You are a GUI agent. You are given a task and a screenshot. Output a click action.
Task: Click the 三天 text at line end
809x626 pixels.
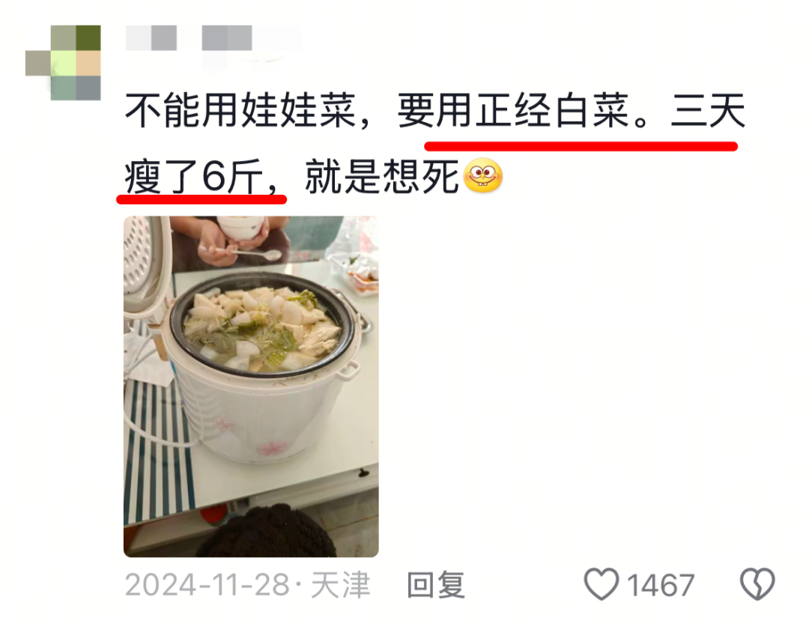click(708, 111)
